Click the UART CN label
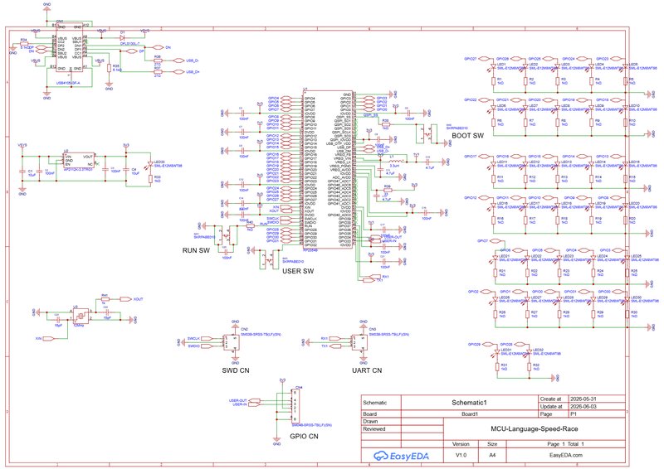 (367, 370)
